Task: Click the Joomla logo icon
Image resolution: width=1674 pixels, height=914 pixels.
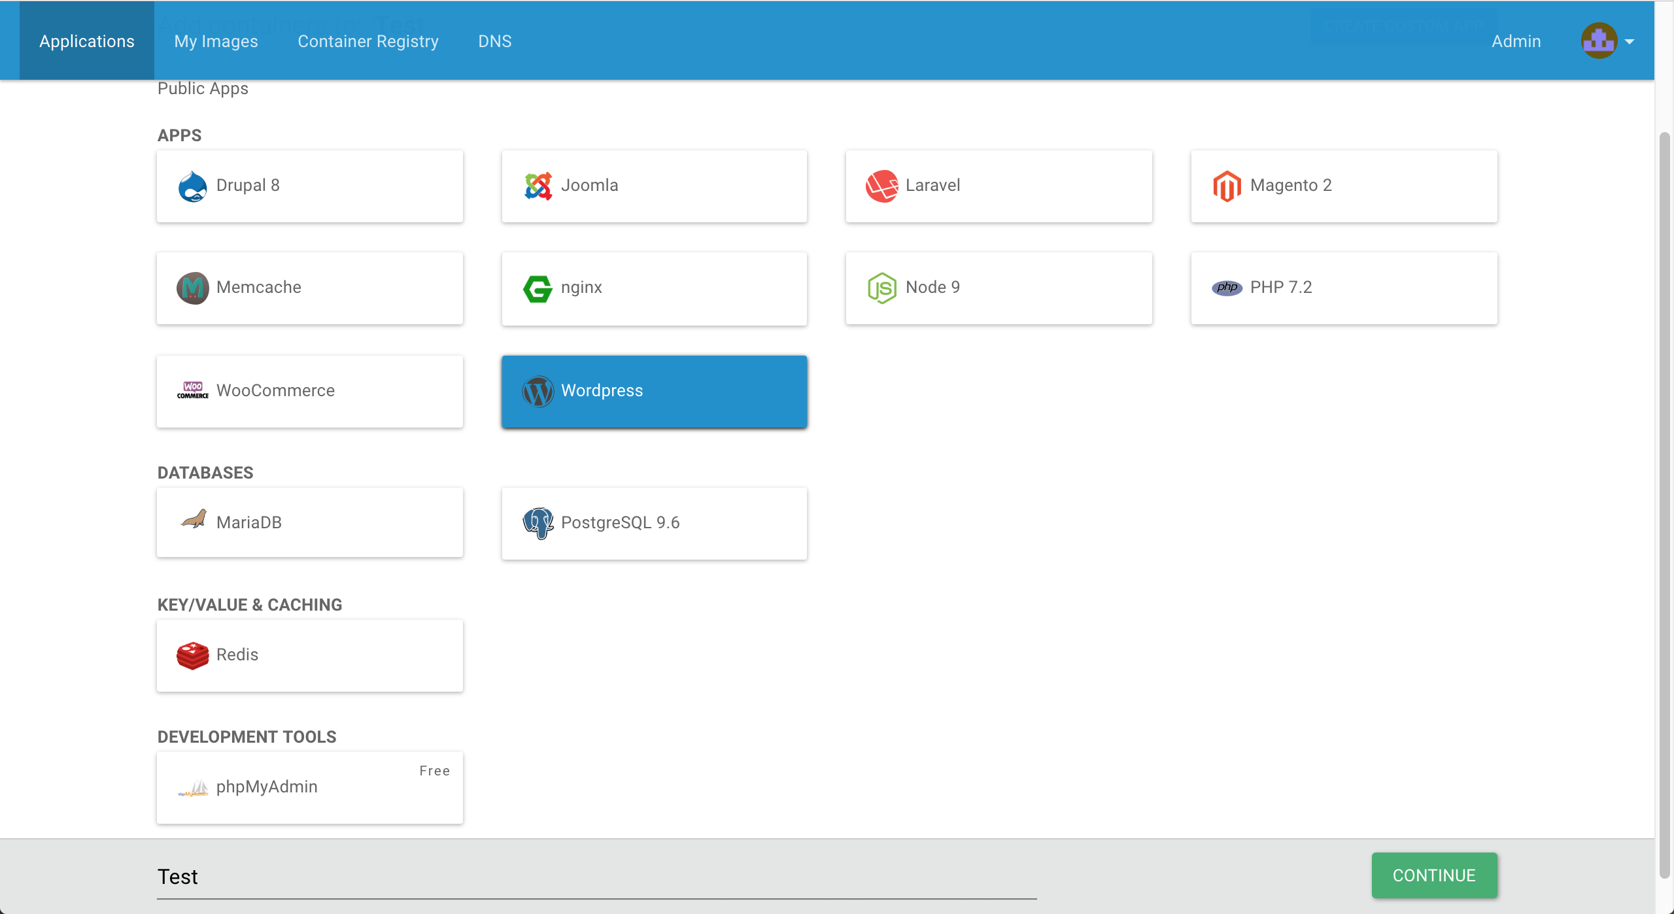Action: (538, 186)
